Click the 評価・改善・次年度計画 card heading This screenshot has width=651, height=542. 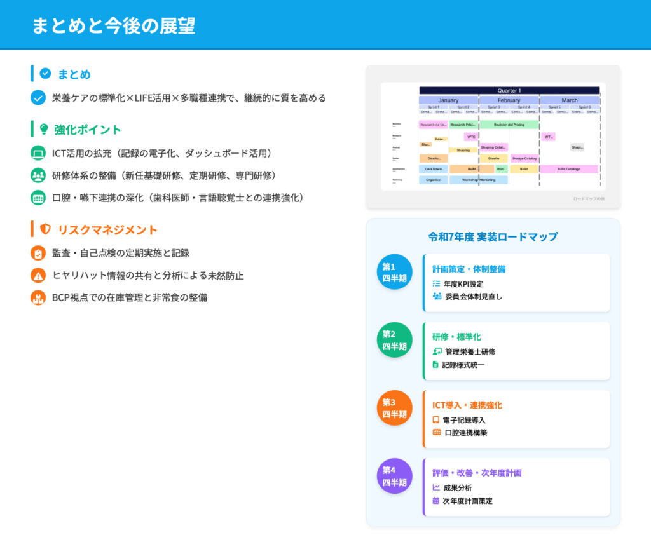point(477,473)
